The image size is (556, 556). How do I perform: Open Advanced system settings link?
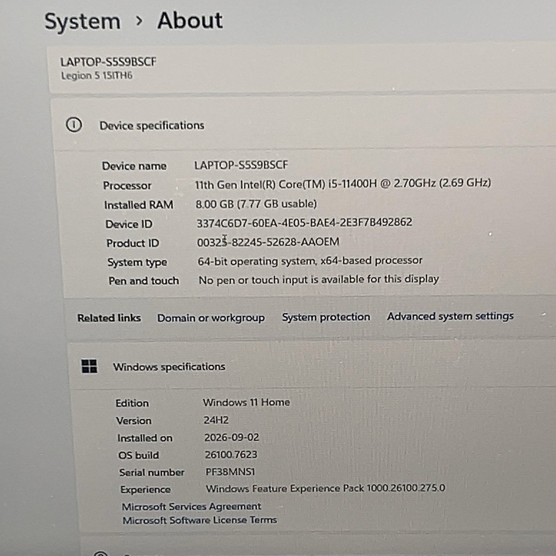pos(450,316)
